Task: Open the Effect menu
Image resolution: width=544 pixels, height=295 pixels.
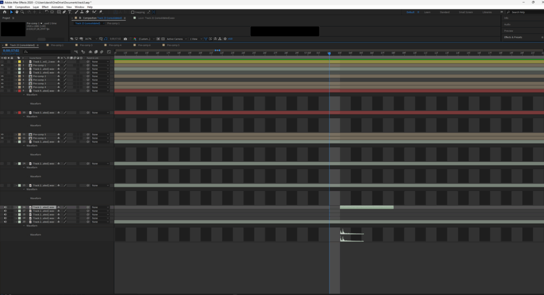Action: click(45, 7)
